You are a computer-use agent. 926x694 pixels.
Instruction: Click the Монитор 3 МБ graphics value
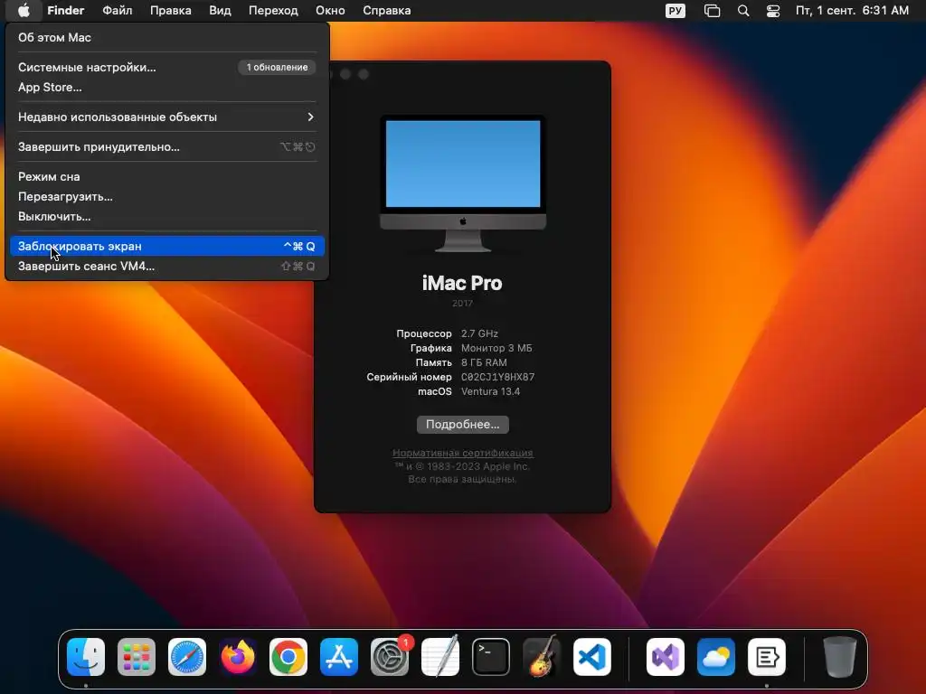coord(496,348)
